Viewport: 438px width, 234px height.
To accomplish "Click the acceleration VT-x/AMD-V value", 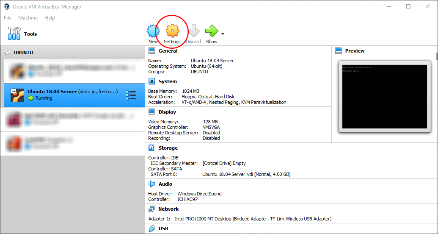I will pyautogui.click(x=234, y=102).
